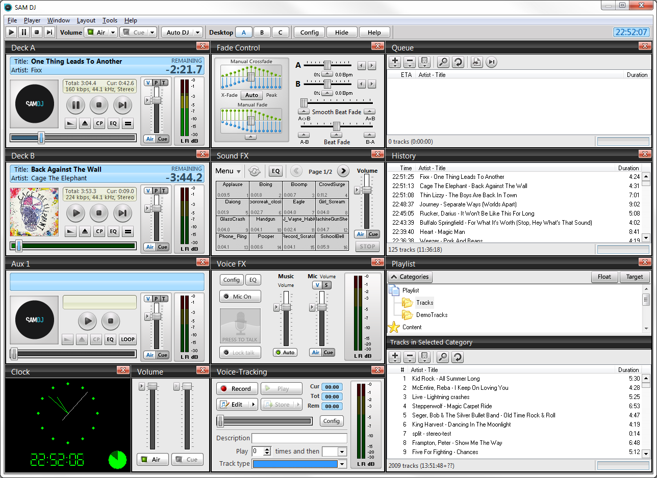Select the DemoTracks playlist folder

(x=431, y=315)
